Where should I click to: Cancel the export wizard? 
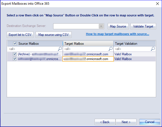click(x=150, y=122)
